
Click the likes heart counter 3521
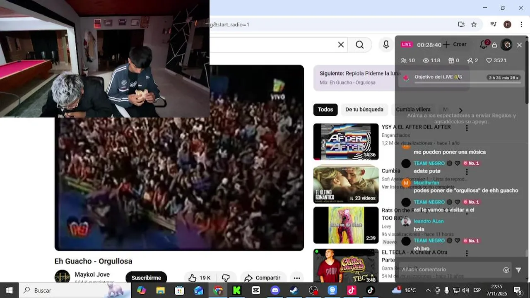tap(496, 60)
